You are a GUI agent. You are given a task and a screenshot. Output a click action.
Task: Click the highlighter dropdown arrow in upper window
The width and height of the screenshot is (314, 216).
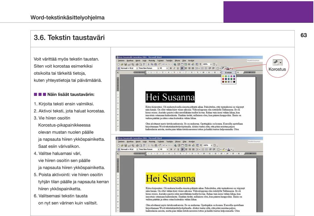coord(225,68)
